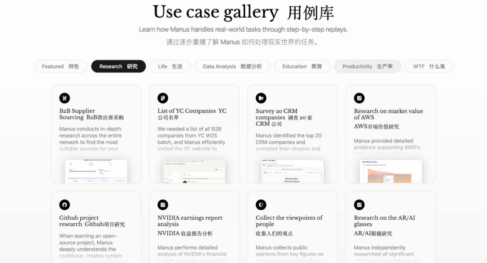Viewport: 487px width, 263px height.
Task: Click the Chinese subtitle mentioning Manus
Action: point(243,42)
